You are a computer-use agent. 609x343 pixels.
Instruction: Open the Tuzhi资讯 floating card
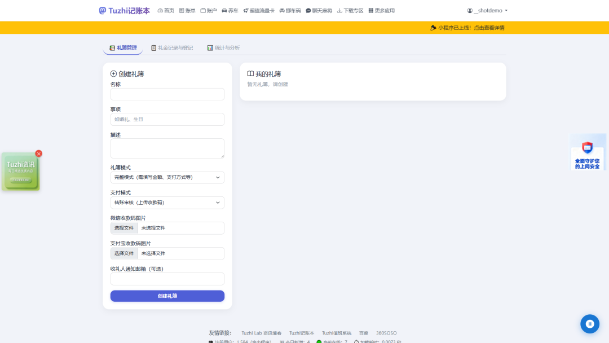pyautogui.click(x=20, y=171)
